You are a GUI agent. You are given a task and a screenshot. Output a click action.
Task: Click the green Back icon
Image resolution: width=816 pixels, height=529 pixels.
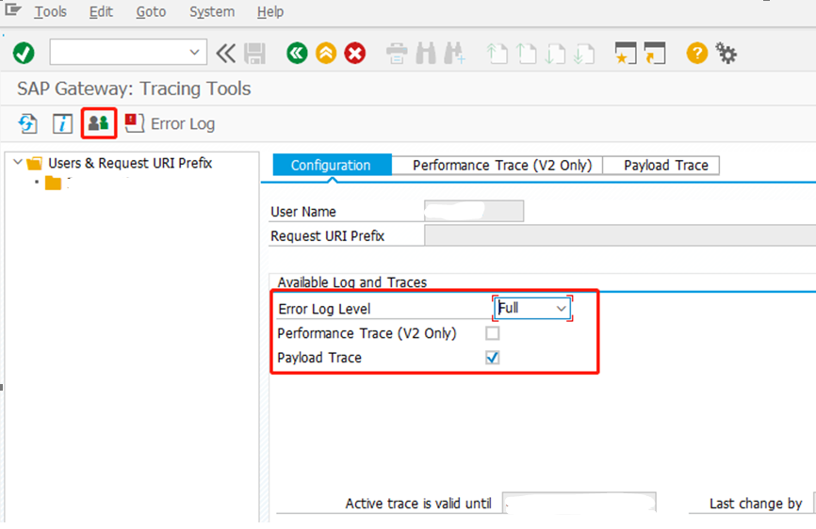pos(297,53)
